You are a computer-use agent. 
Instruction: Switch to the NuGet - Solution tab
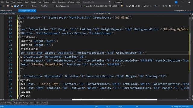point(6,11)
